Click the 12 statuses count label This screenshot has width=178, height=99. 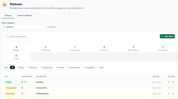[52, 27]
